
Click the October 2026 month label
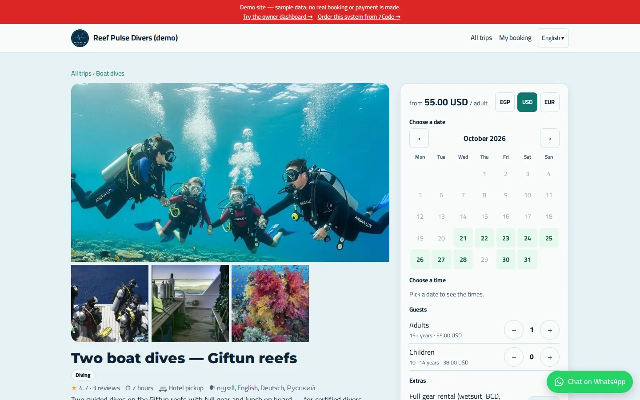[484, 139]
